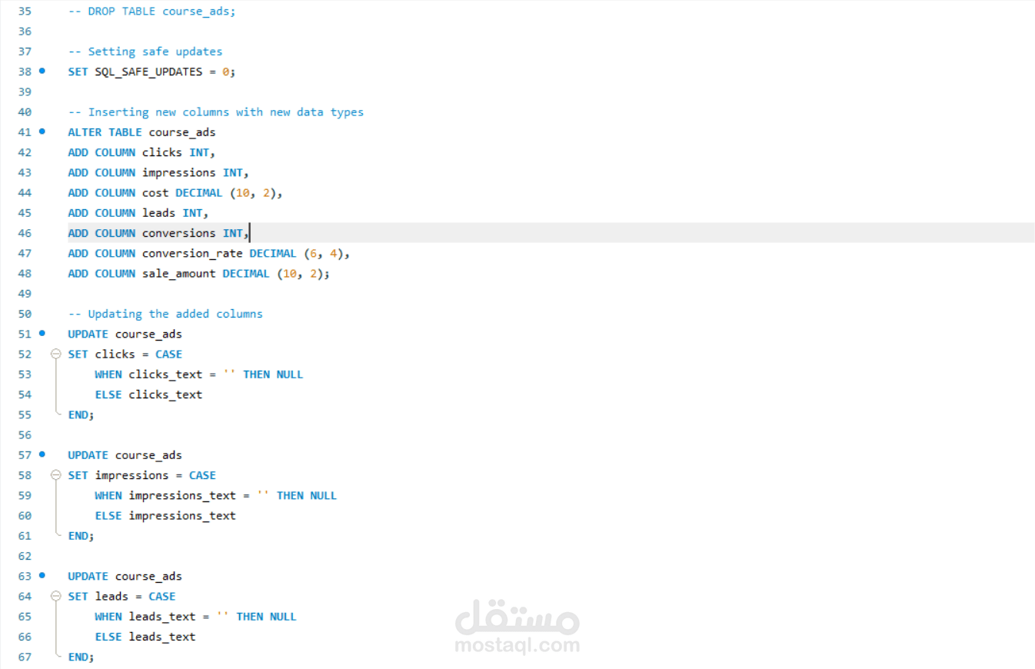Collapse the CASE block at line 58

coord(55,475)
